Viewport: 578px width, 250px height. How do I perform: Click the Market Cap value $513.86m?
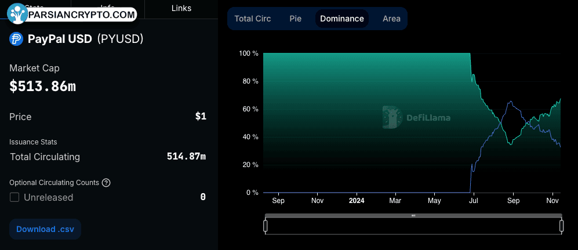coord(43,86)
